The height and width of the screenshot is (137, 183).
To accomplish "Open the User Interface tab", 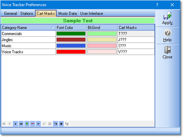I will coord(92,13).
